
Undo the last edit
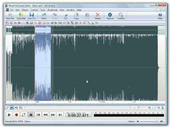pyautogui.click(x=44, y=16)
